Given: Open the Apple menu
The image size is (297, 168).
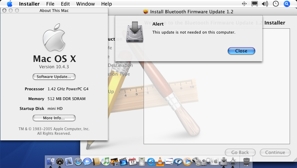Looking at the screenshot, I should 9,4.
